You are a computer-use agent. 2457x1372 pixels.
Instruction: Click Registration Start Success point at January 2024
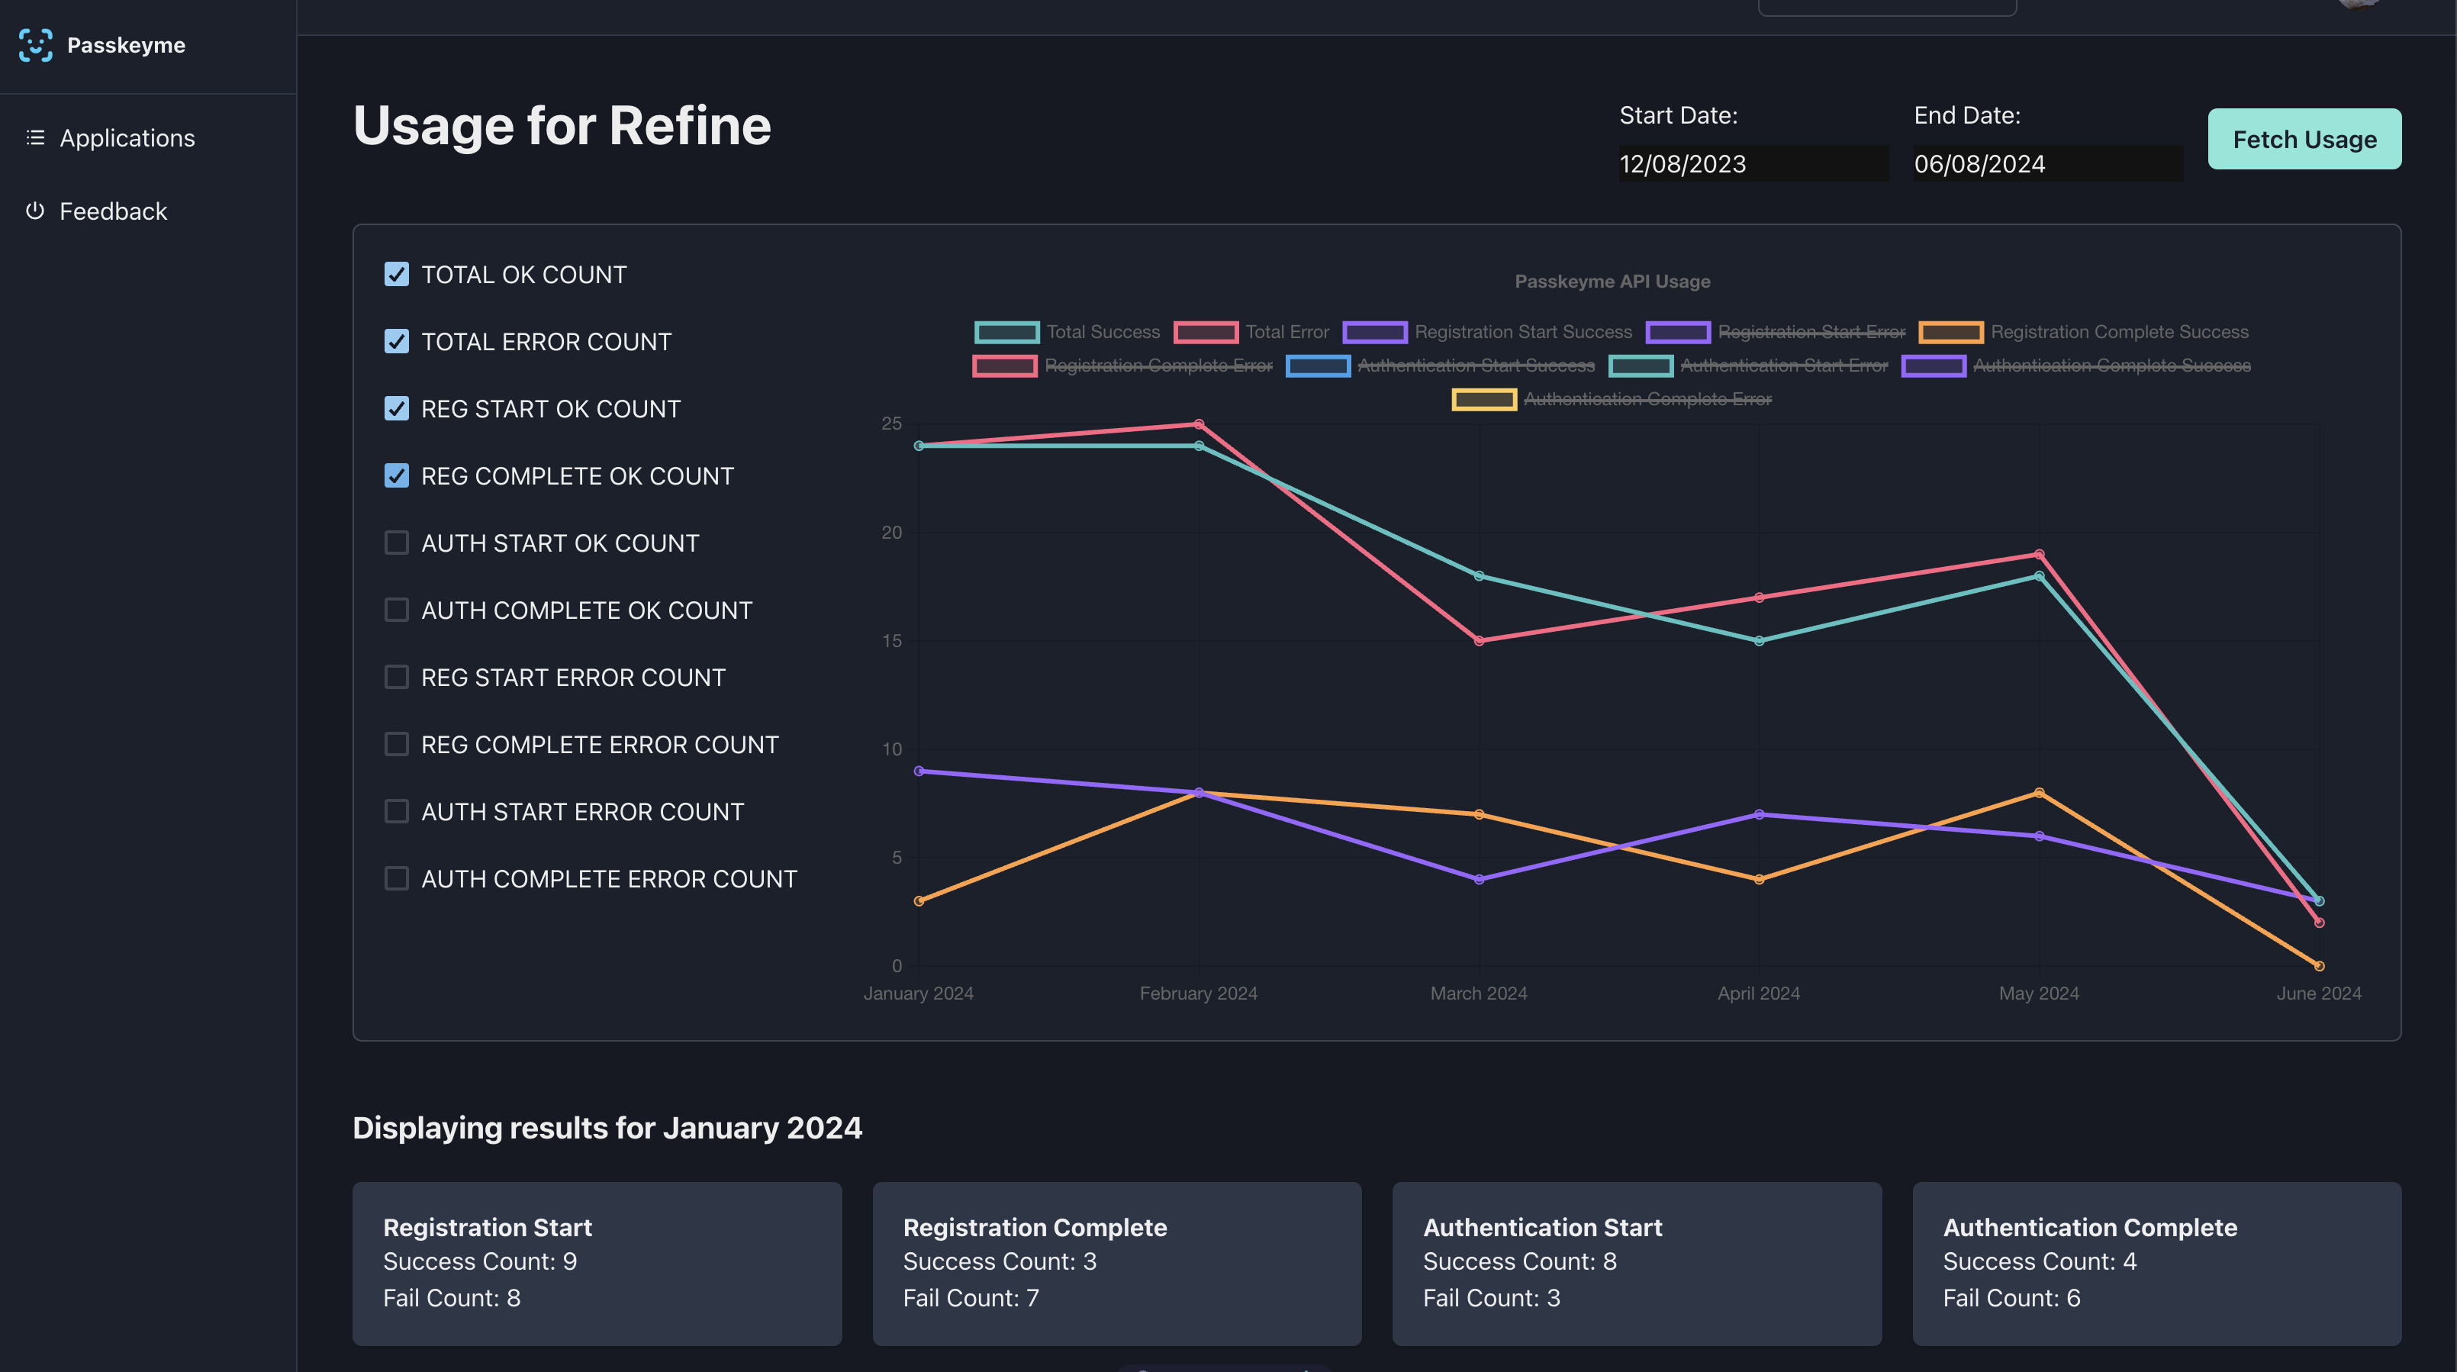(x=919, y=771)
